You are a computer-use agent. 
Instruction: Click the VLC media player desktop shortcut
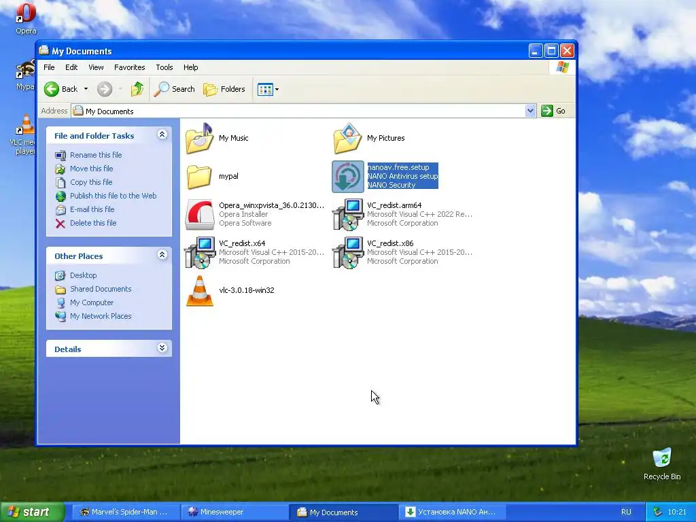[26, 124]
